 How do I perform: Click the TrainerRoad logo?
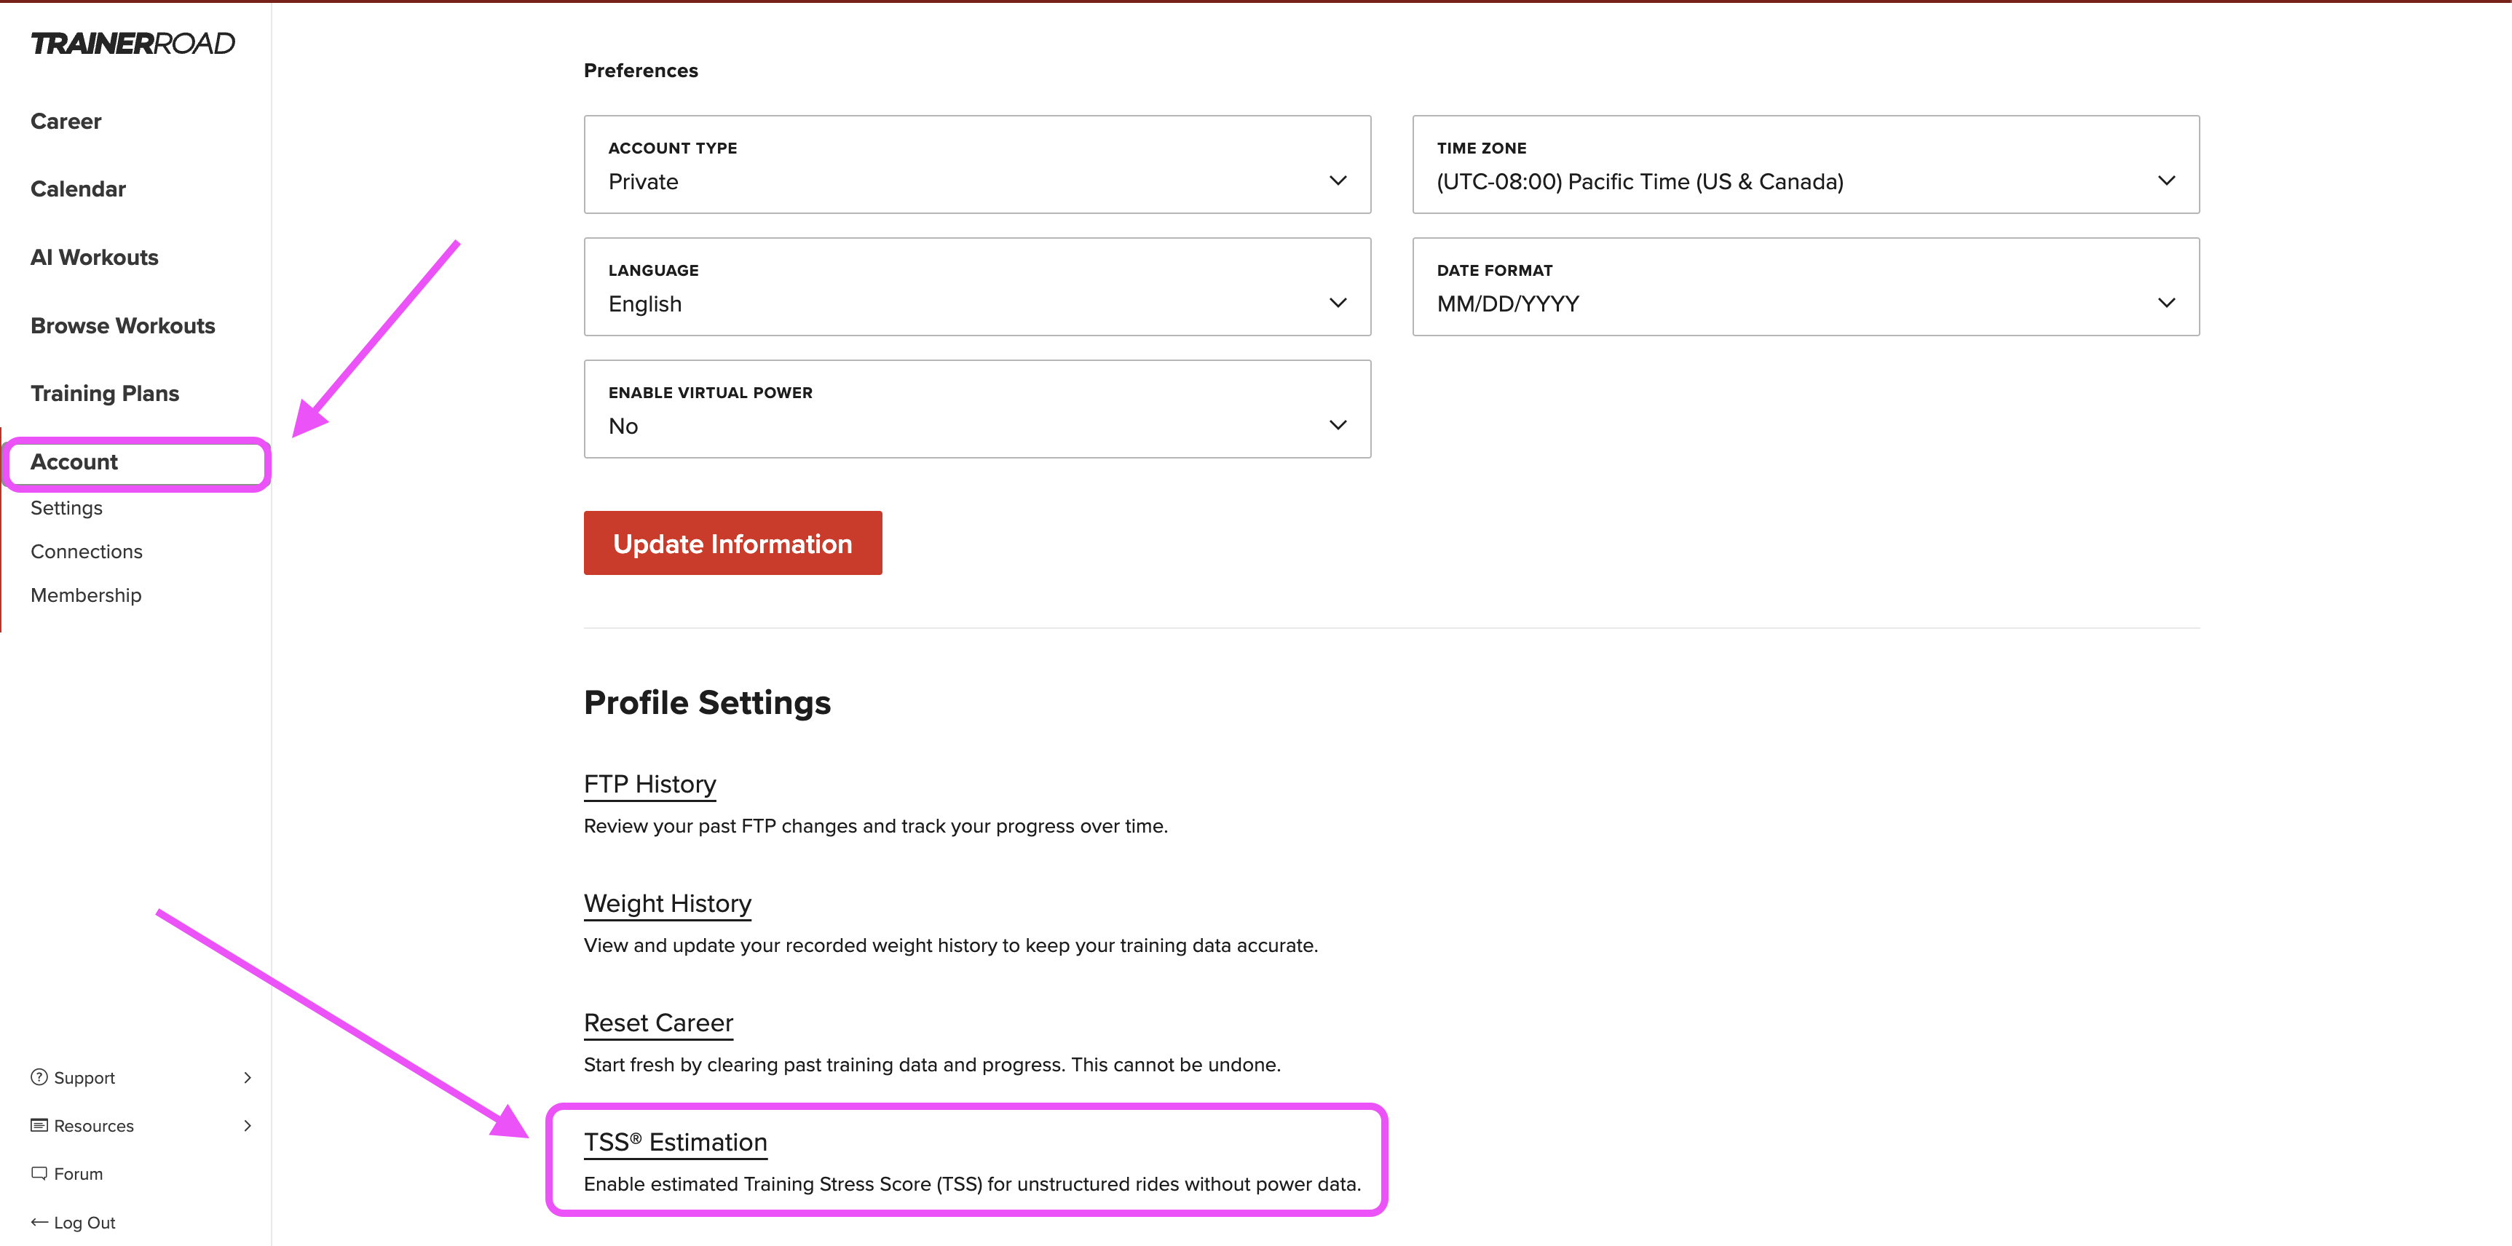click(133, 43)
